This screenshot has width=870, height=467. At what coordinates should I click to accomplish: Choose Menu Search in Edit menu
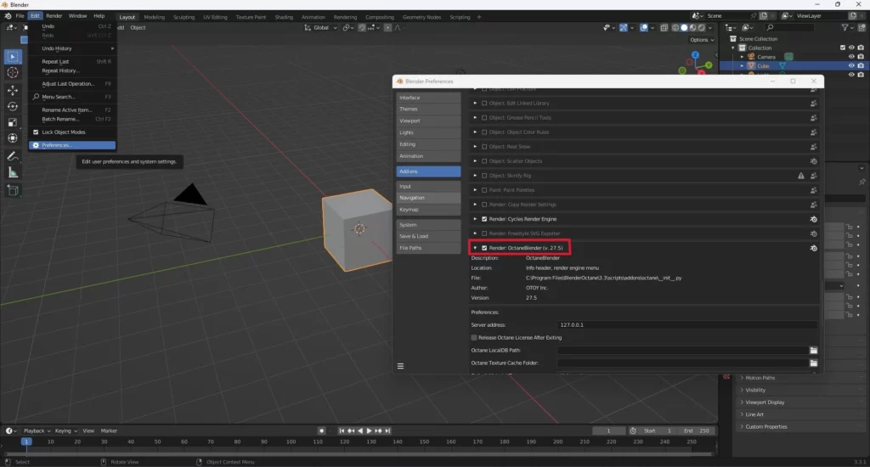[73, 97]
